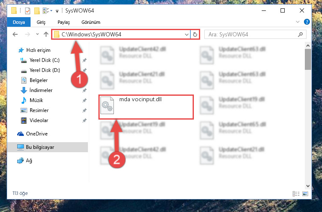The height and width of the screenshot is (212, 322).
Task: Open recent locations dropdown arrow
Action: point(37,34)
